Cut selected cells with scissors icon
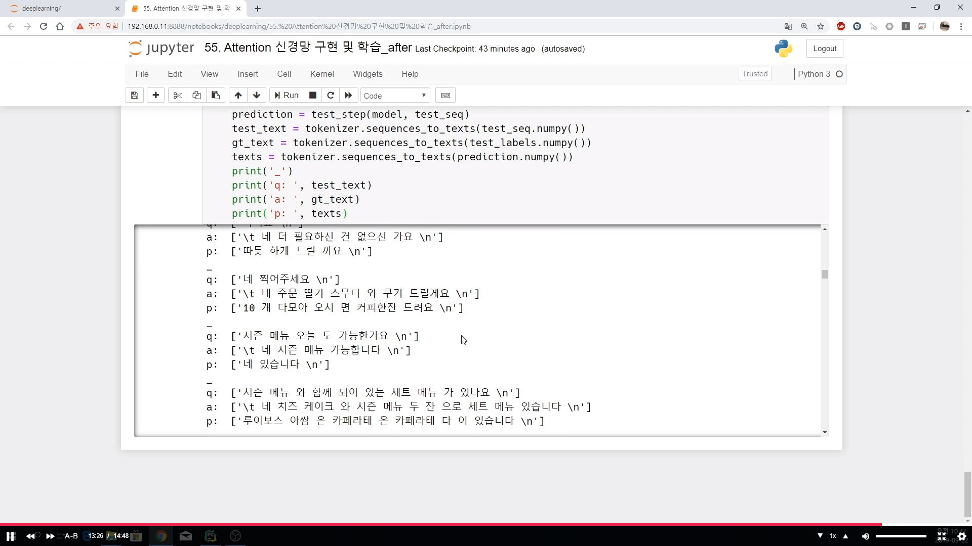 (x=177, y=95)
